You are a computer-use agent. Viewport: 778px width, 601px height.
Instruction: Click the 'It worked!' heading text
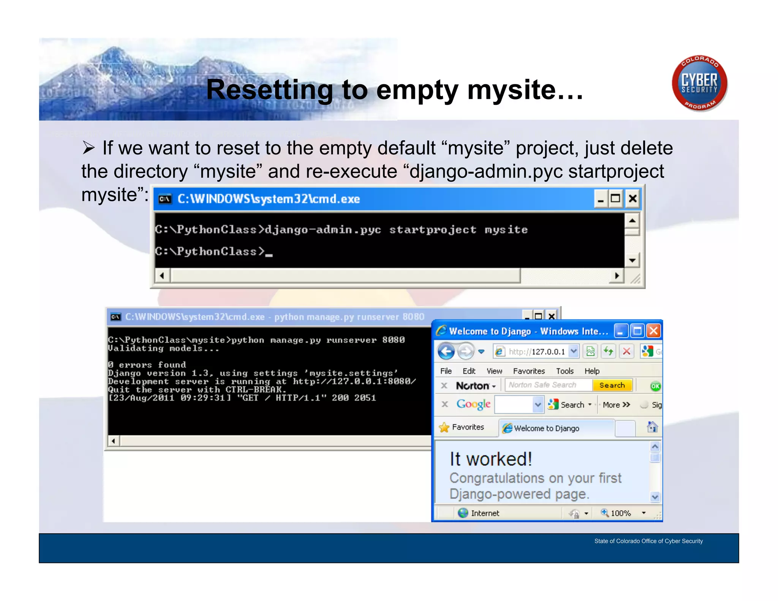[491, 459]
